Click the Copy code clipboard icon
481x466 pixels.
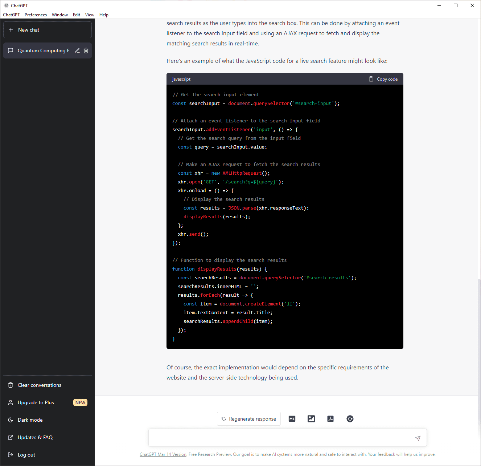point(371,79)
